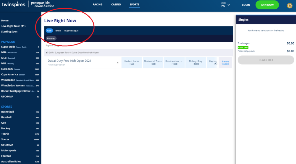Open Soccer in the Sports list
The height and width of the screenshot is (164, 296).
click(x=20, y=139)
